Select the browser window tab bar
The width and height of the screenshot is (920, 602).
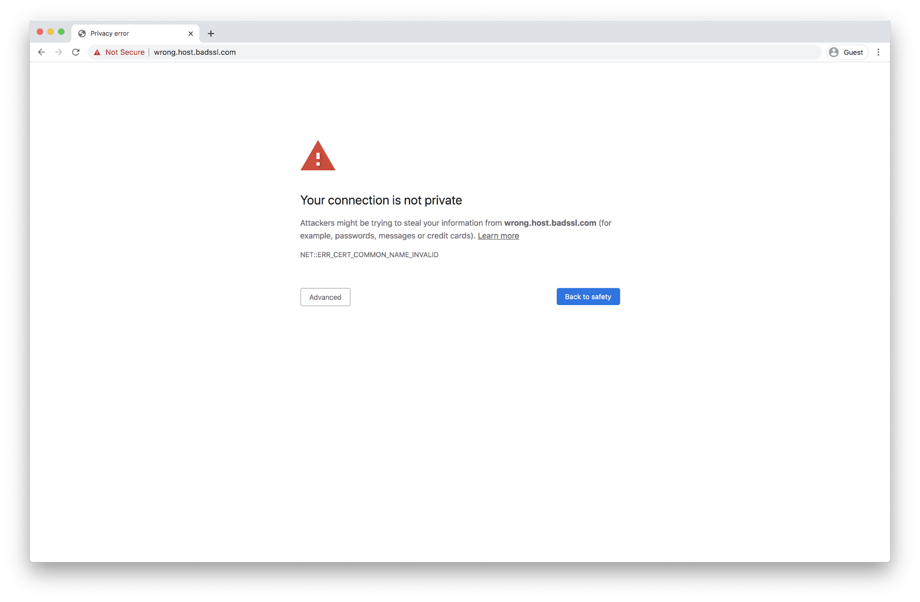click(460, 32)
